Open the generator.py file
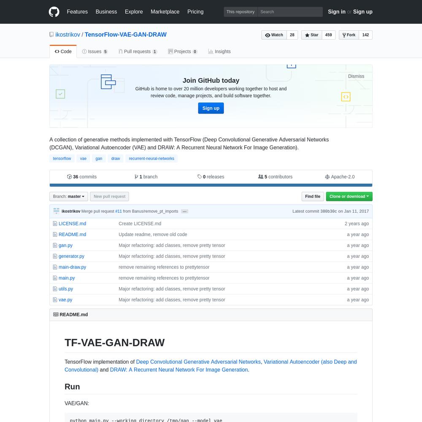Image resolution: width=422 pixels, height=422 pixels. [x=71, y=256]
